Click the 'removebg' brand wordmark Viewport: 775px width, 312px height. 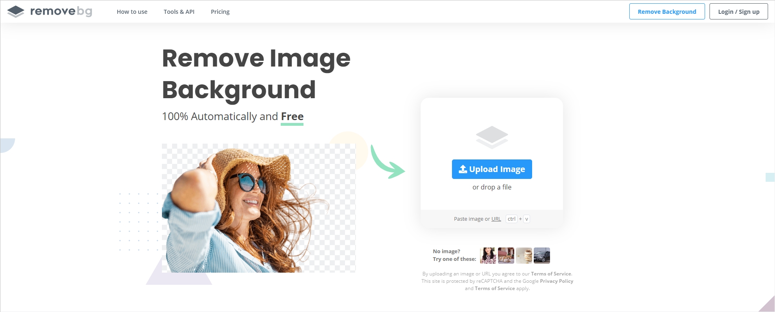tap(61, 11)
